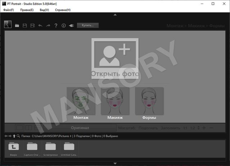Image resolution: width=230 pixels, height=166 pixels.
Task: Open the folder path dropdown
Action: click(70, 136)
